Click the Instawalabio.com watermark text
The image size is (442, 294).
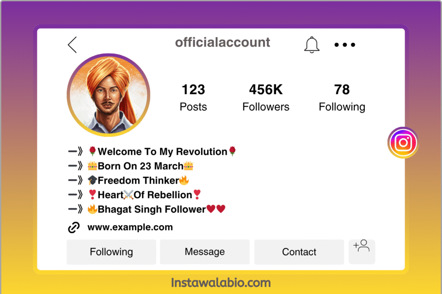click(221, 283)
